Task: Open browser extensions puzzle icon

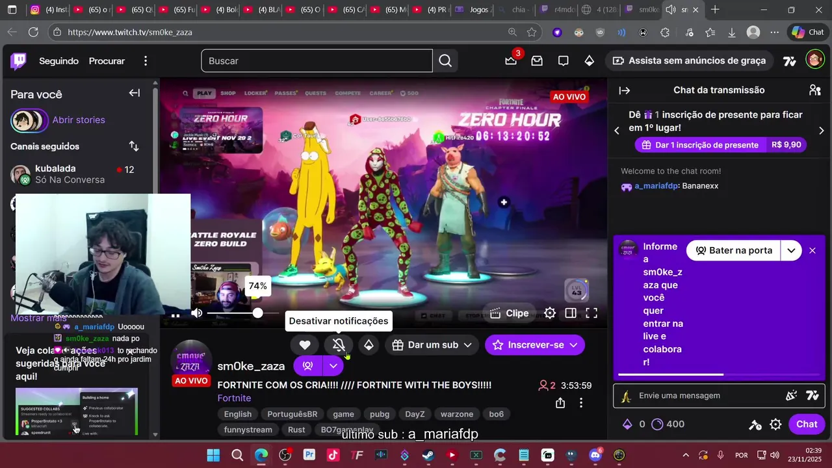Action: [x=665, y=32]
